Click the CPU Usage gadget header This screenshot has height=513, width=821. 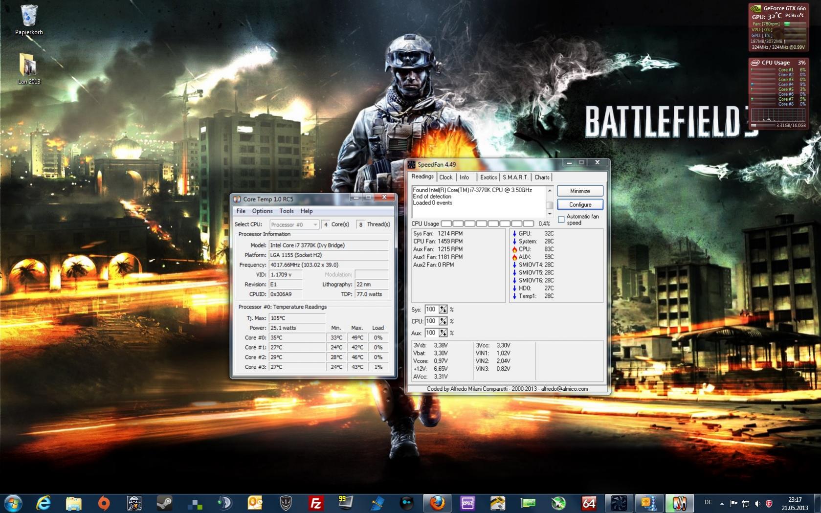tap(775, 63)
